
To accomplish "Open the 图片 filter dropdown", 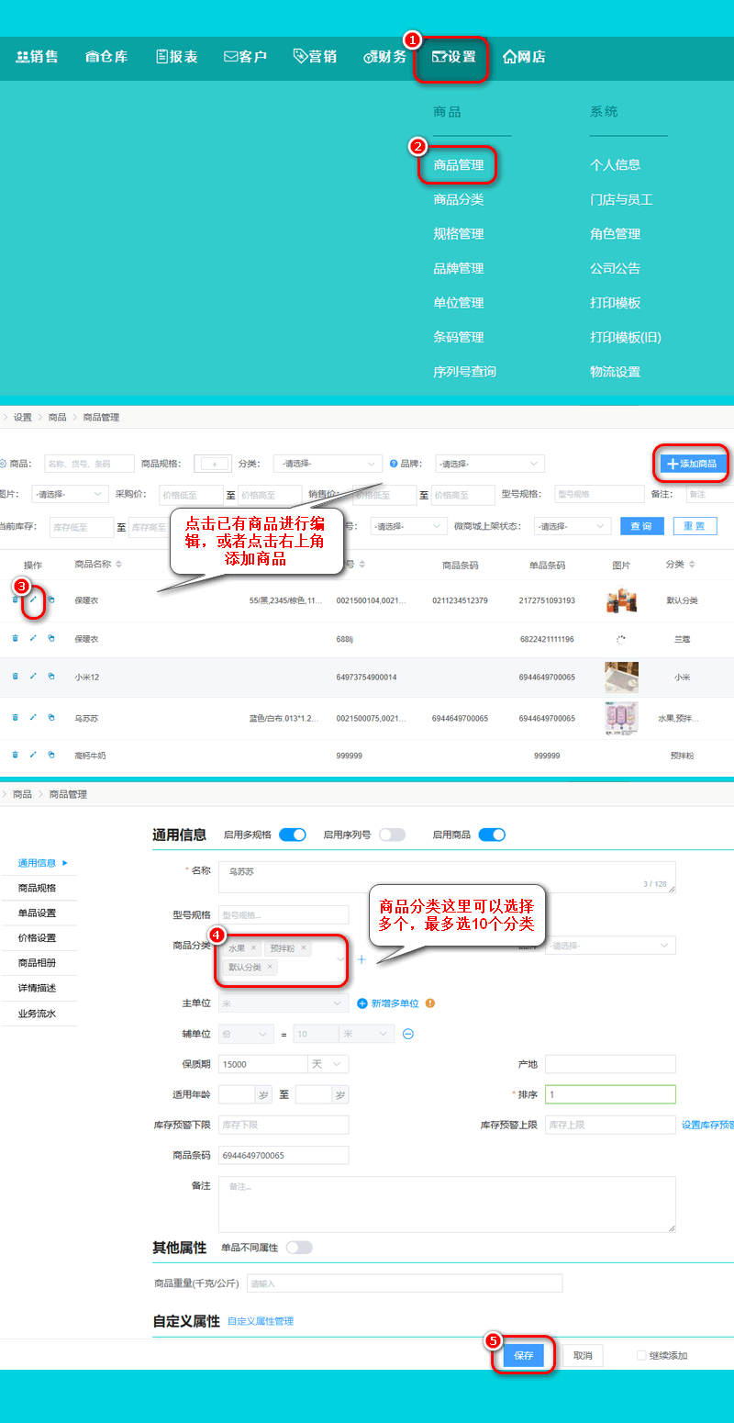I will tap(70, 494).
